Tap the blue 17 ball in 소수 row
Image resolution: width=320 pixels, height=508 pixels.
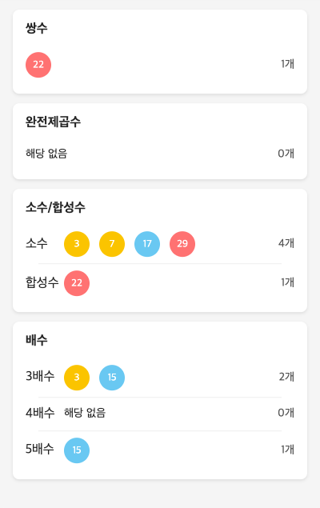coord(147,244)
